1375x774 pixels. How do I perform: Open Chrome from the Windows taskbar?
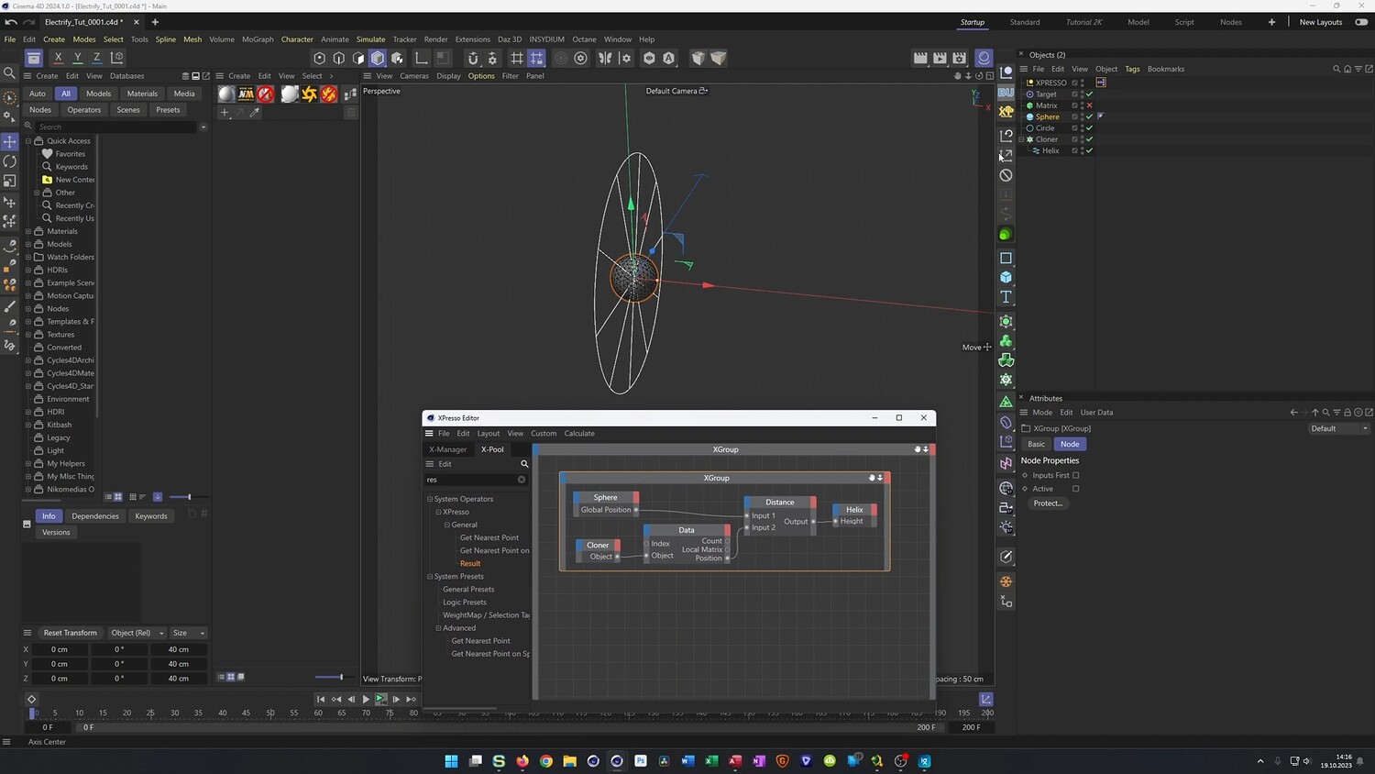(546, 761)
